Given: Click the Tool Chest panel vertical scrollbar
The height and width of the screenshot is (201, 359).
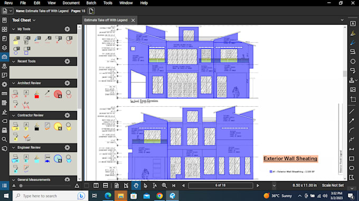Looking at the screenshot, I should click(x=79, y=103).
